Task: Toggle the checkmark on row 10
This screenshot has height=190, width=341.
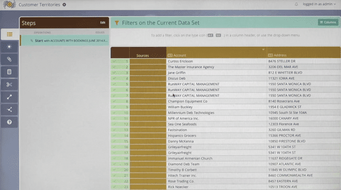Action: [115, 112]
